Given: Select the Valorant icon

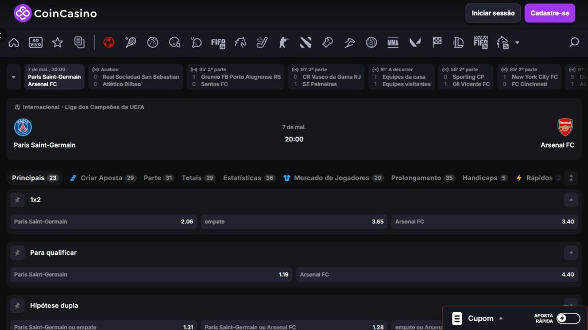Looking at the screenshot, I should (x=415, y=42).
